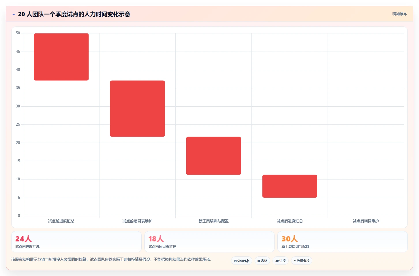The image size is (419, 276).
Task: Click the Chart.js tag chip
Action: (x=242, y=261)
